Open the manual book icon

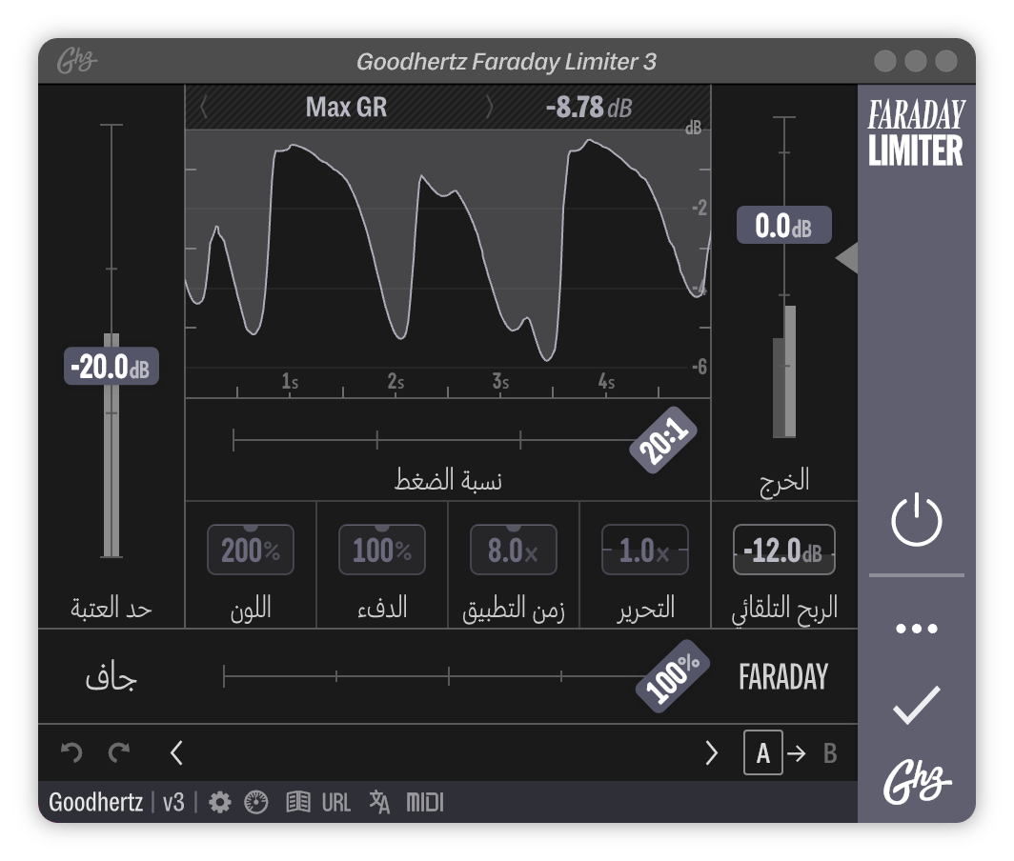click(298, 803)
